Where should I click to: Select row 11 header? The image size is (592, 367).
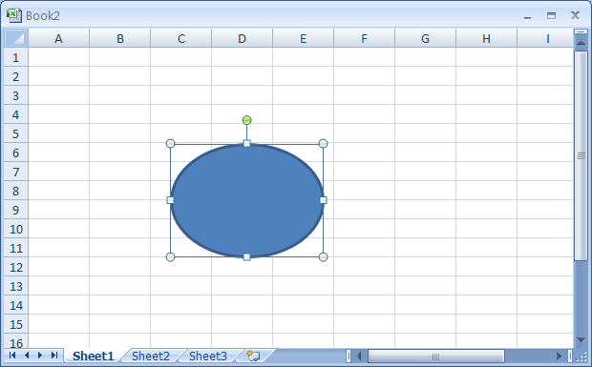pyautogui.click(x=16, y=248)
